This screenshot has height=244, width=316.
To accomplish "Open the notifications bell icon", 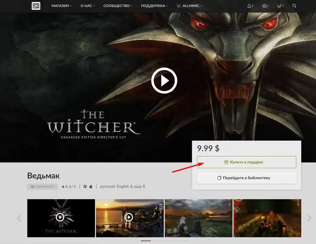I will [x=250, y=6].
